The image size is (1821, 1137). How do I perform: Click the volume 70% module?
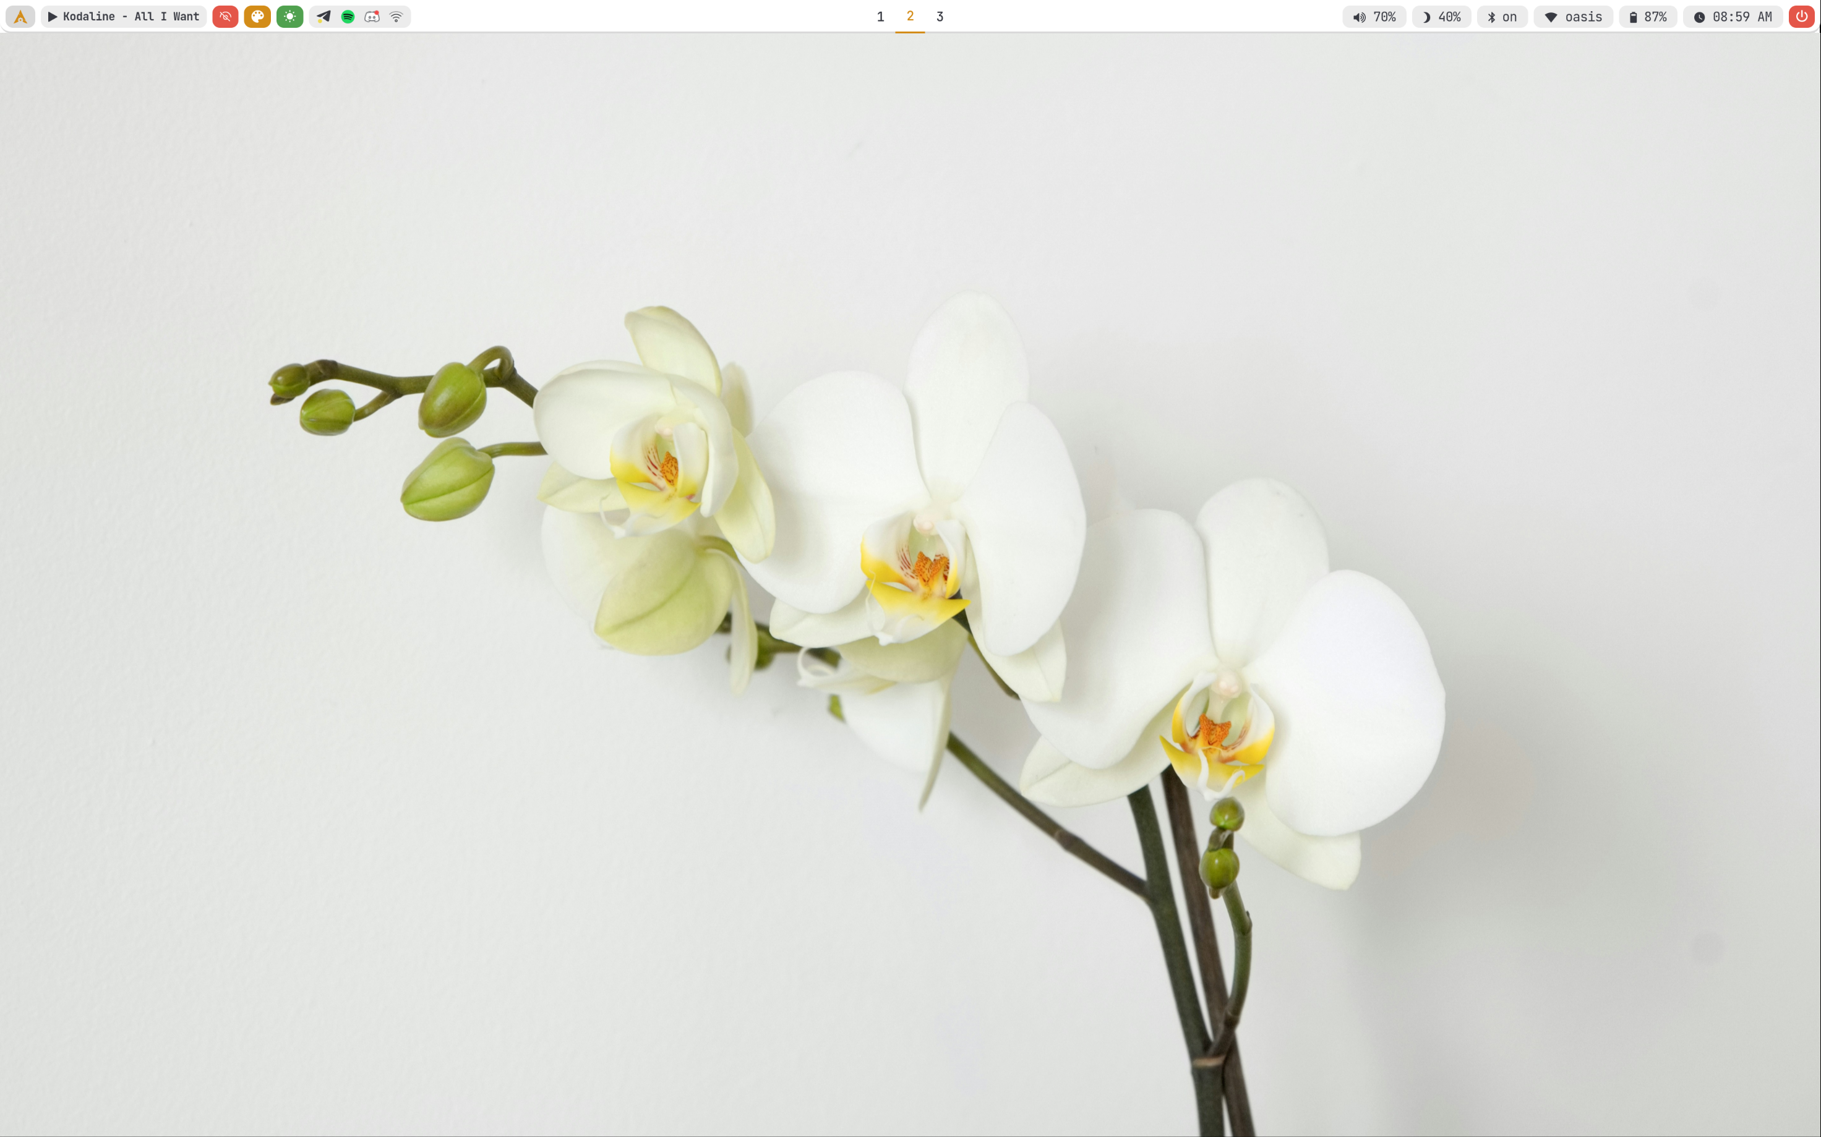[x=1374, y=17]
